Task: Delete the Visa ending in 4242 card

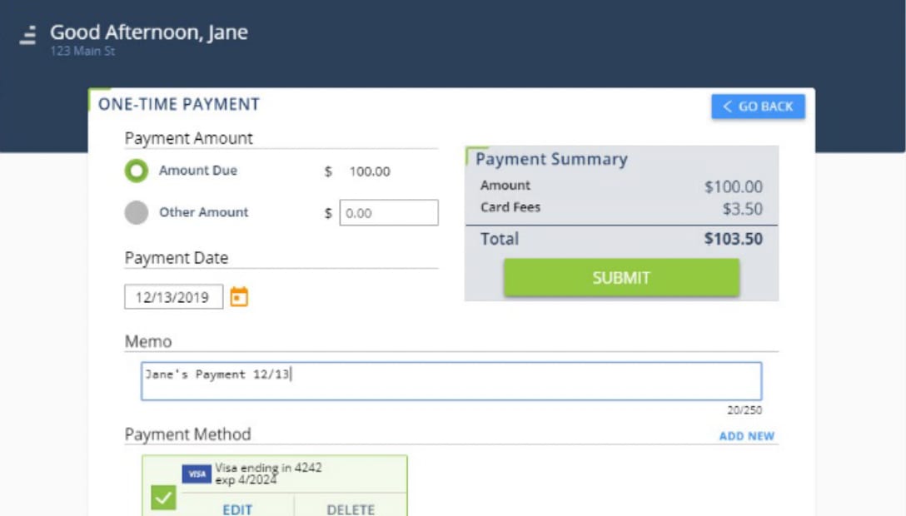Action: pos(351,509)
